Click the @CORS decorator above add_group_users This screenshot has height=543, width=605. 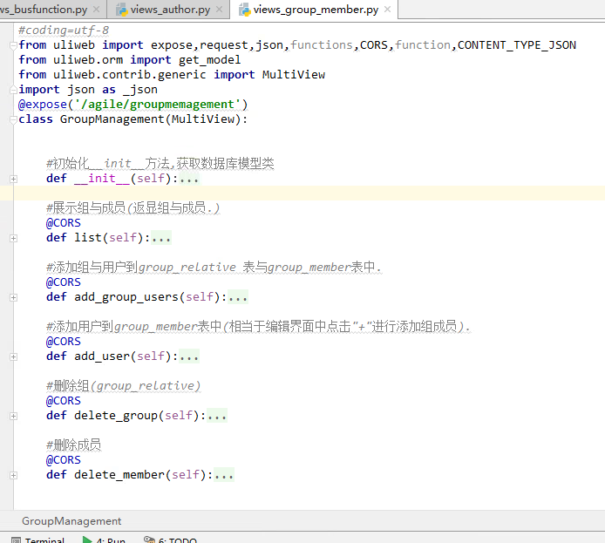click(64, 282)
